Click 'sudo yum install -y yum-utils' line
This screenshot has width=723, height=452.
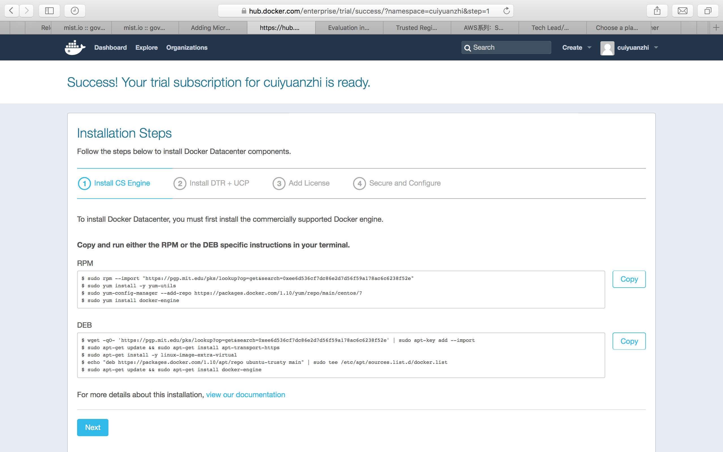[x=129, y=286]
